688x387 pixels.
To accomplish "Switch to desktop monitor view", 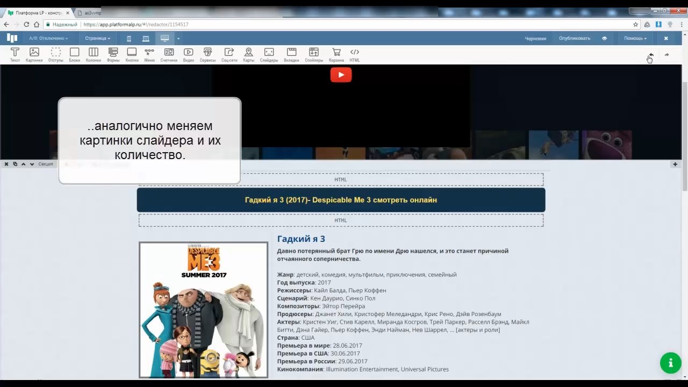I will tap(164, 38).
